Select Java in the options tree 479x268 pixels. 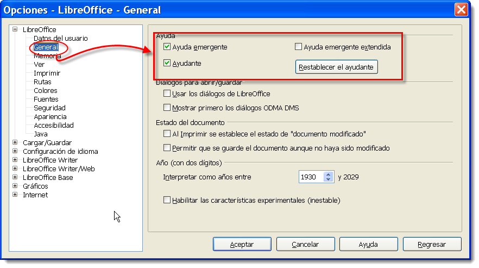[x=40, y=134]
